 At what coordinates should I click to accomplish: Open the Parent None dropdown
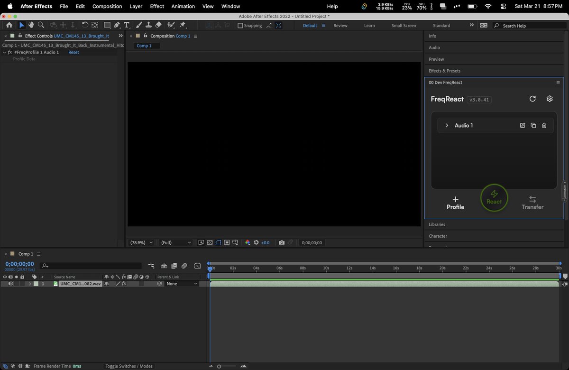pyautogui.click(x=182, y=284)
